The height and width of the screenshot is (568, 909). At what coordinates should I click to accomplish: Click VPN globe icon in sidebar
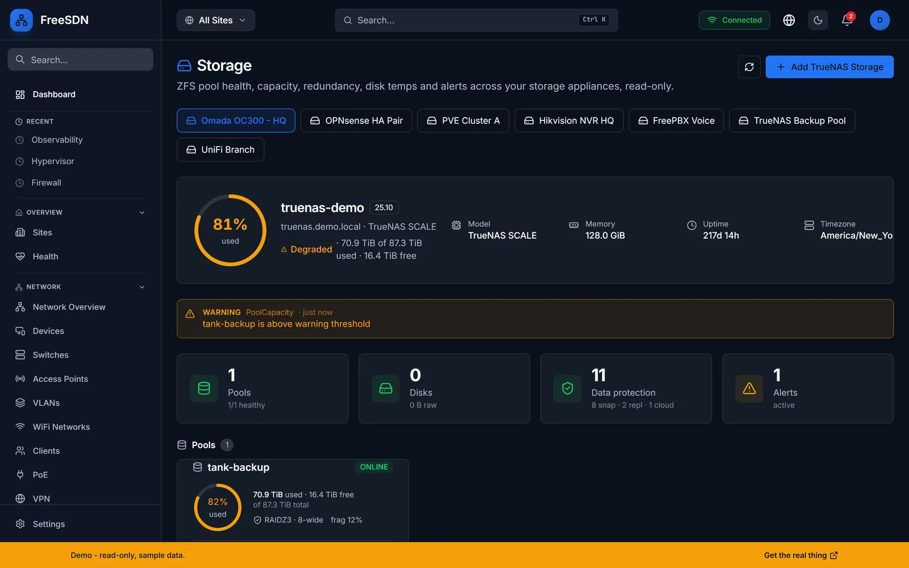click(x=20, y=499)
